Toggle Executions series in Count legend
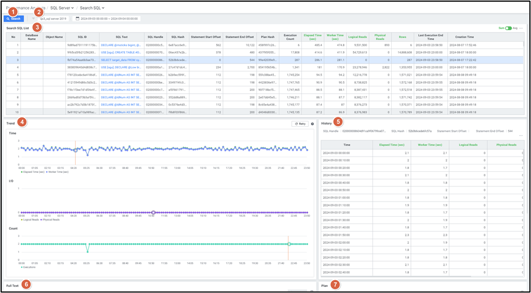 click(x=28, y=267)
